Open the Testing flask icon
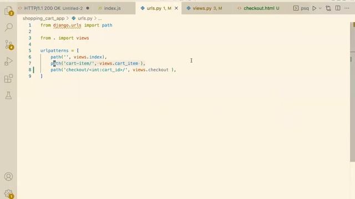 click(9, 96)
